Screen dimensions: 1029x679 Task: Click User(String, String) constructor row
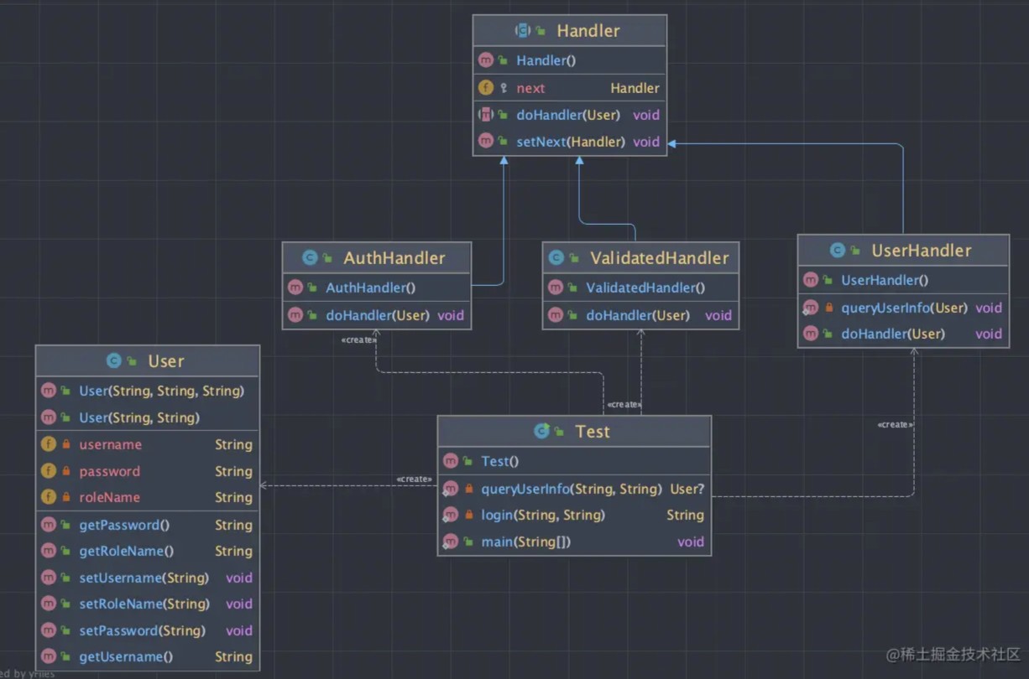pyautogui.click(x=148, y=417)
